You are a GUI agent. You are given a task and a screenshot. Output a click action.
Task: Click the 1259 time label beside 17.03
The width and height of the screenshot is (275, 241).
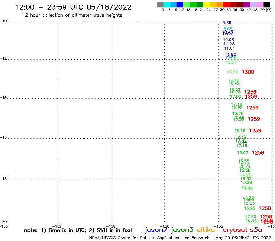pos(251,96)
